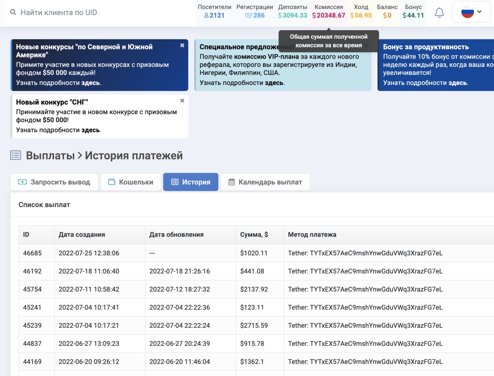Click creation date 2022-07-25 12:38:06
This screenshot has height=376, width=494.
pos(89,253)
